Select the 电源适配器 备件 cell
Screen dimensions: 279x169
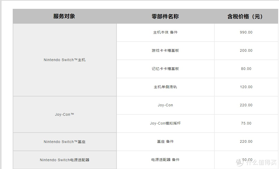point(165,160)
